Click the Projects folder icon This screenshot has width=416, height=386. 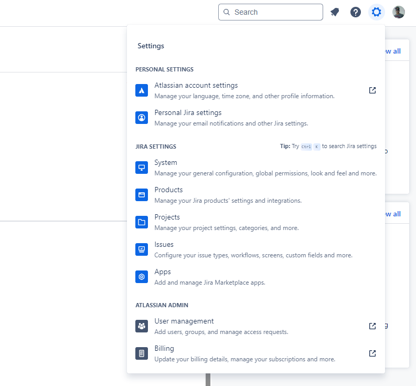point(142,222)
